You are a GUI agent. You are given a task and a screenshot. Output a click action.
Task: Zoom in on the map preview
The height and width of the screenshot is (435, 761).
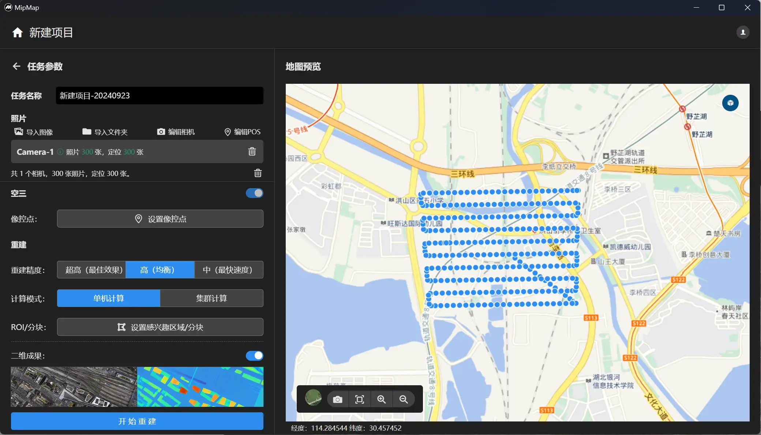point(381,399)
